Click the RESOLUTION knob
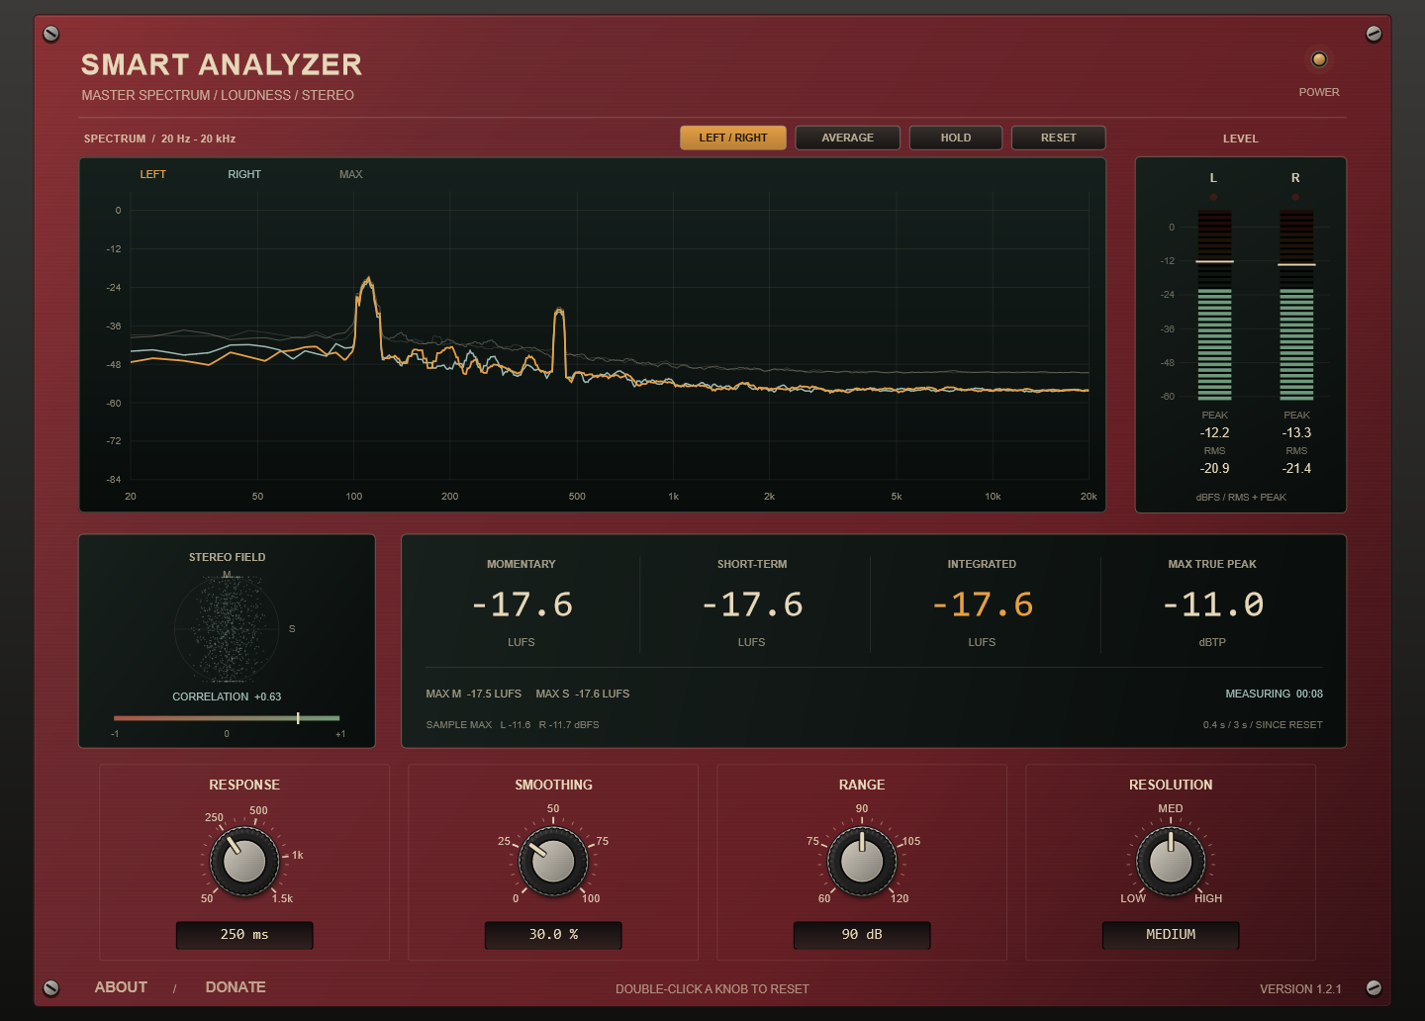1425x1021 pixels. pyautogui.click(x=1171, y=862)
